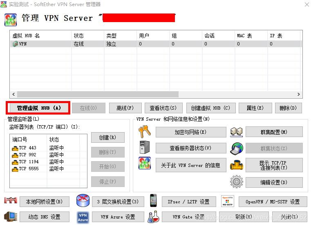Click the 关闭(X) button
Viewport: 311px width, 225px height.
(290, 217)
